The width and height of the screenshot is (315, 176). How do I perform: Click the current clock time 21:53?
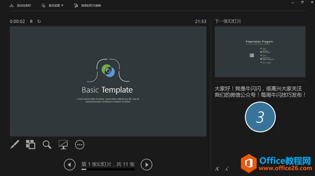point(201,21)
